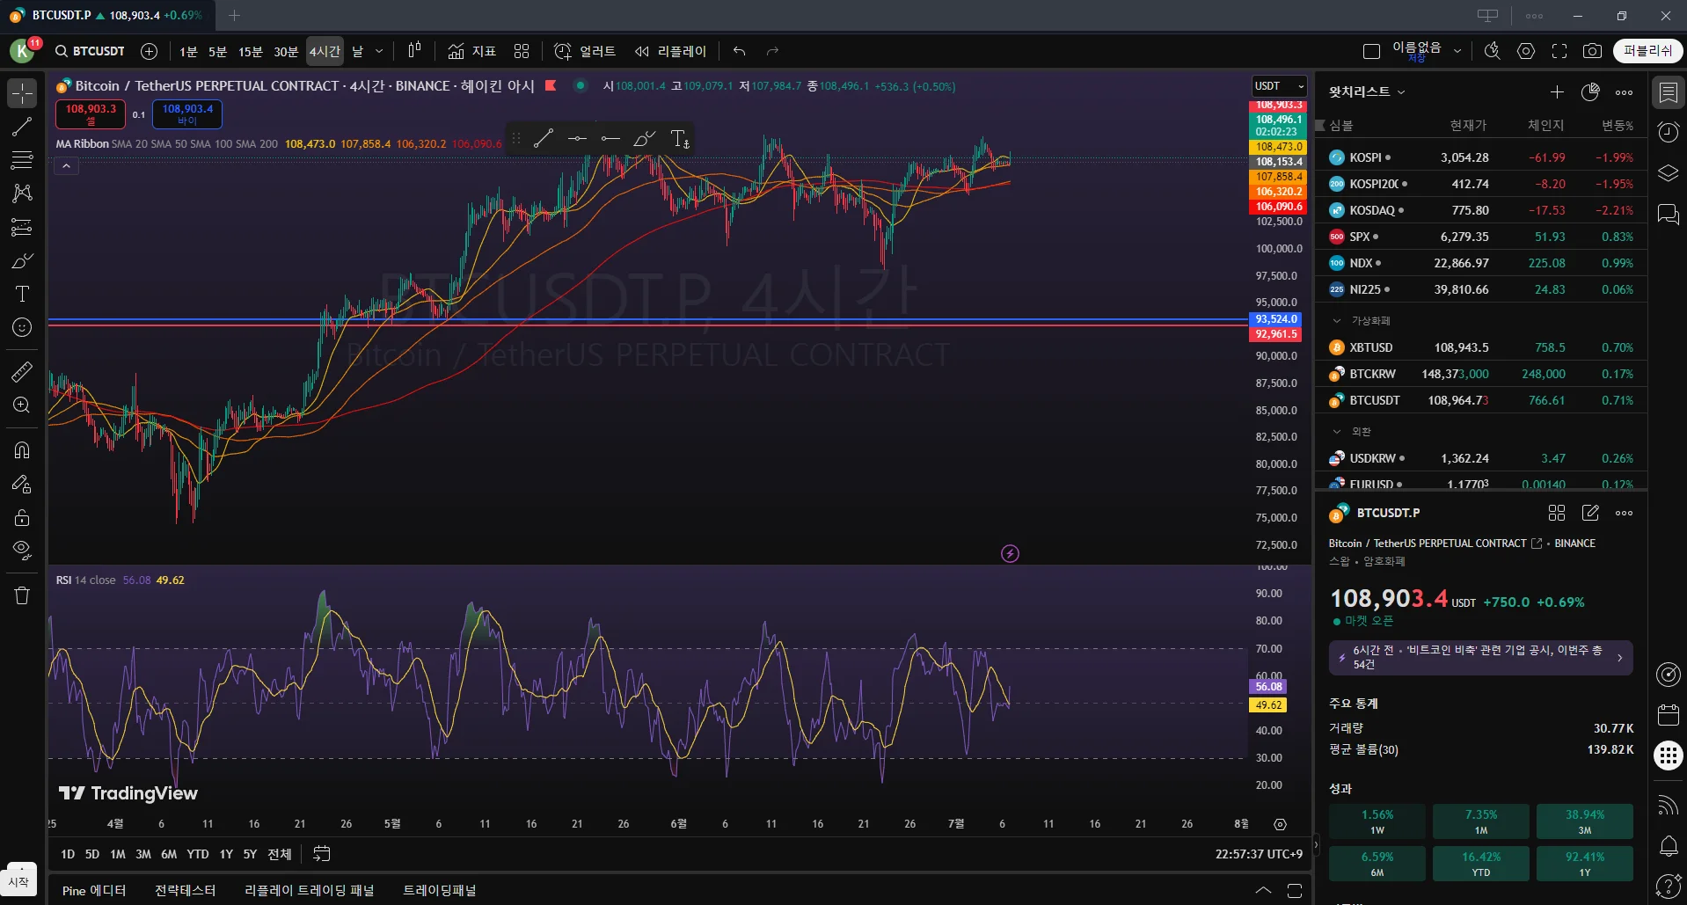Select the ruler measure tool
The width and height of the screenshot is (1687, 905).
pos(22,371)
